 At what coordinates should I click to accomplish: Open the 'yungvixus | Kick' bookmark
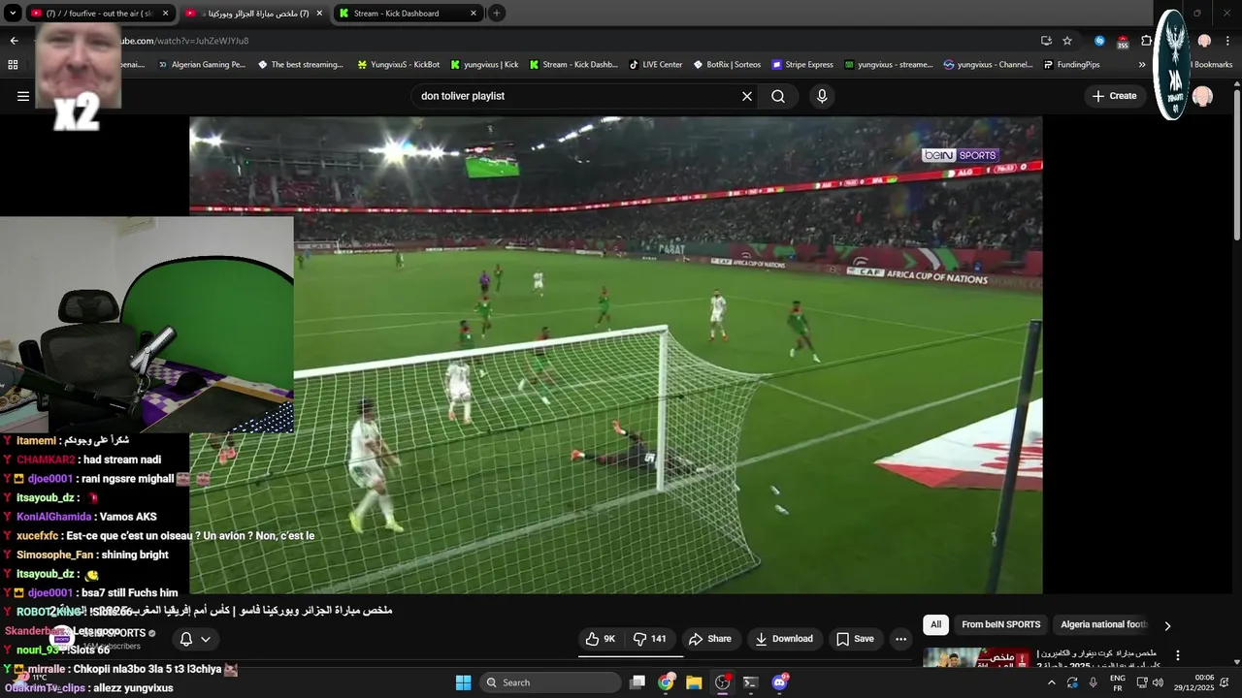coord(484,65)
